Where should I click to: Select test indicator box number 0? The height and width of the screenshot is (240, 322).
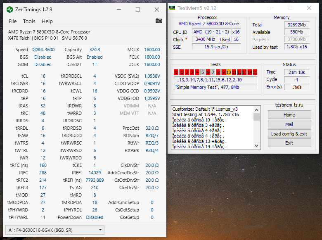[176, 72]
